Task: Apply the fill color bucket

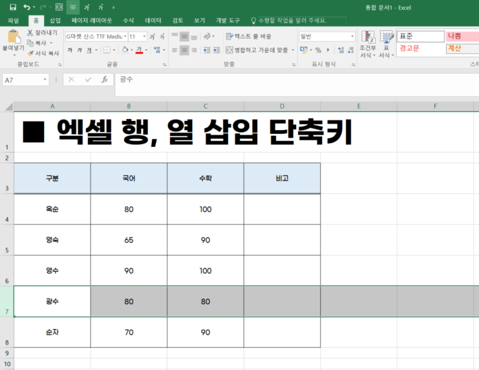Action: pos(125,50)
